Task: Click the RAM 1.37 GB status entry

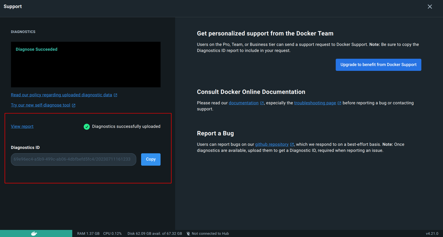Action: (x=88, y=234)
